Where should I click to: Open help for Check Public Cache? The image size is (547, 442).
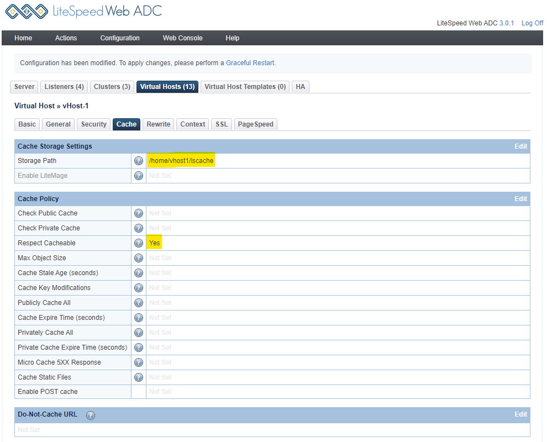[139, 213]
